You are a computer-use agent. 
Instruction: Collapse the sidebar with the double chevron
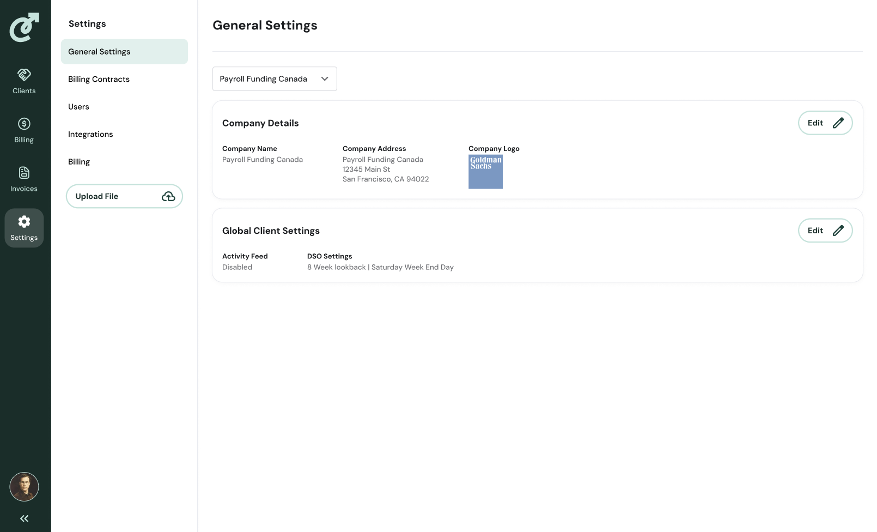point(24,518)
